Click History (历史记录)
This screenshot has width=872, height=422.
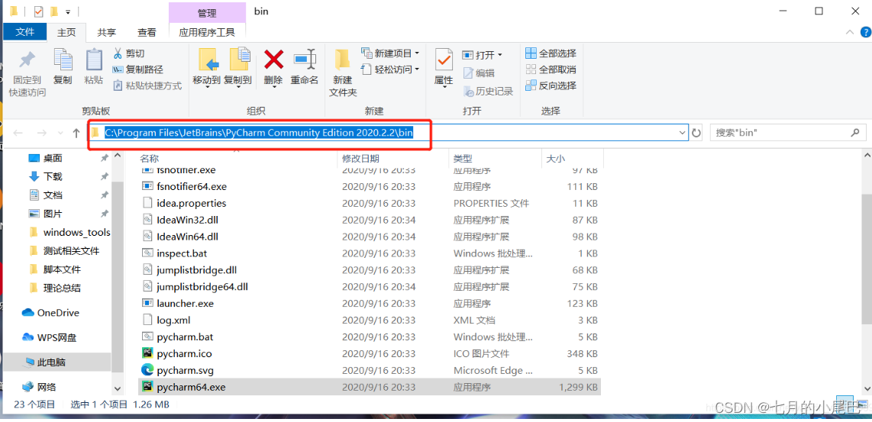tap(487, 91)
